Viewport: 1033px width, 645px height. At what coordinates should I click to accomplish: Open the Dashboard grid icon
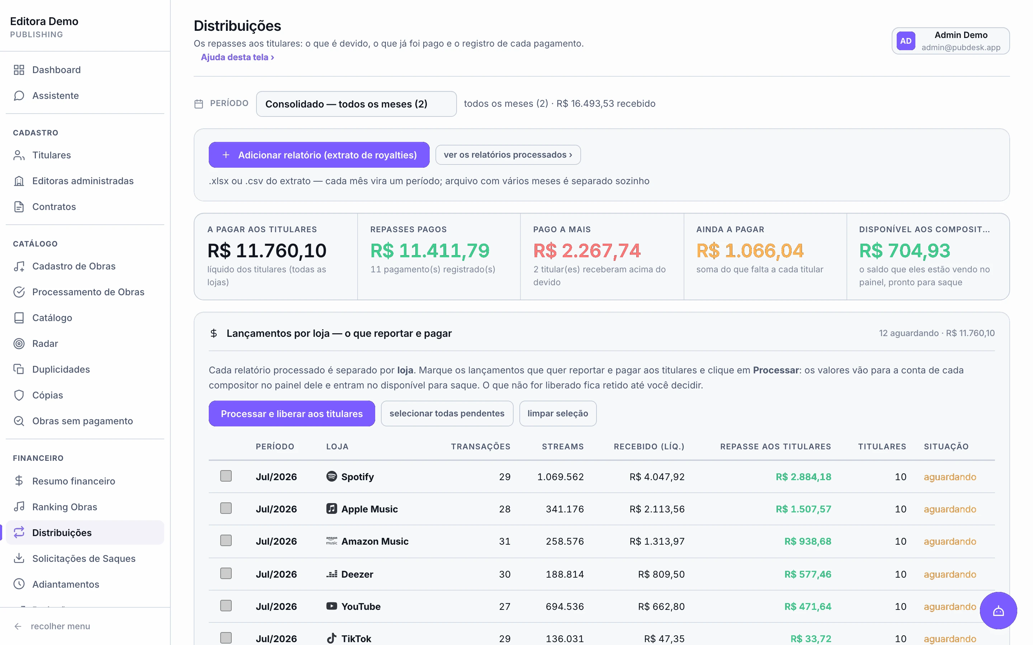(19, 70)
